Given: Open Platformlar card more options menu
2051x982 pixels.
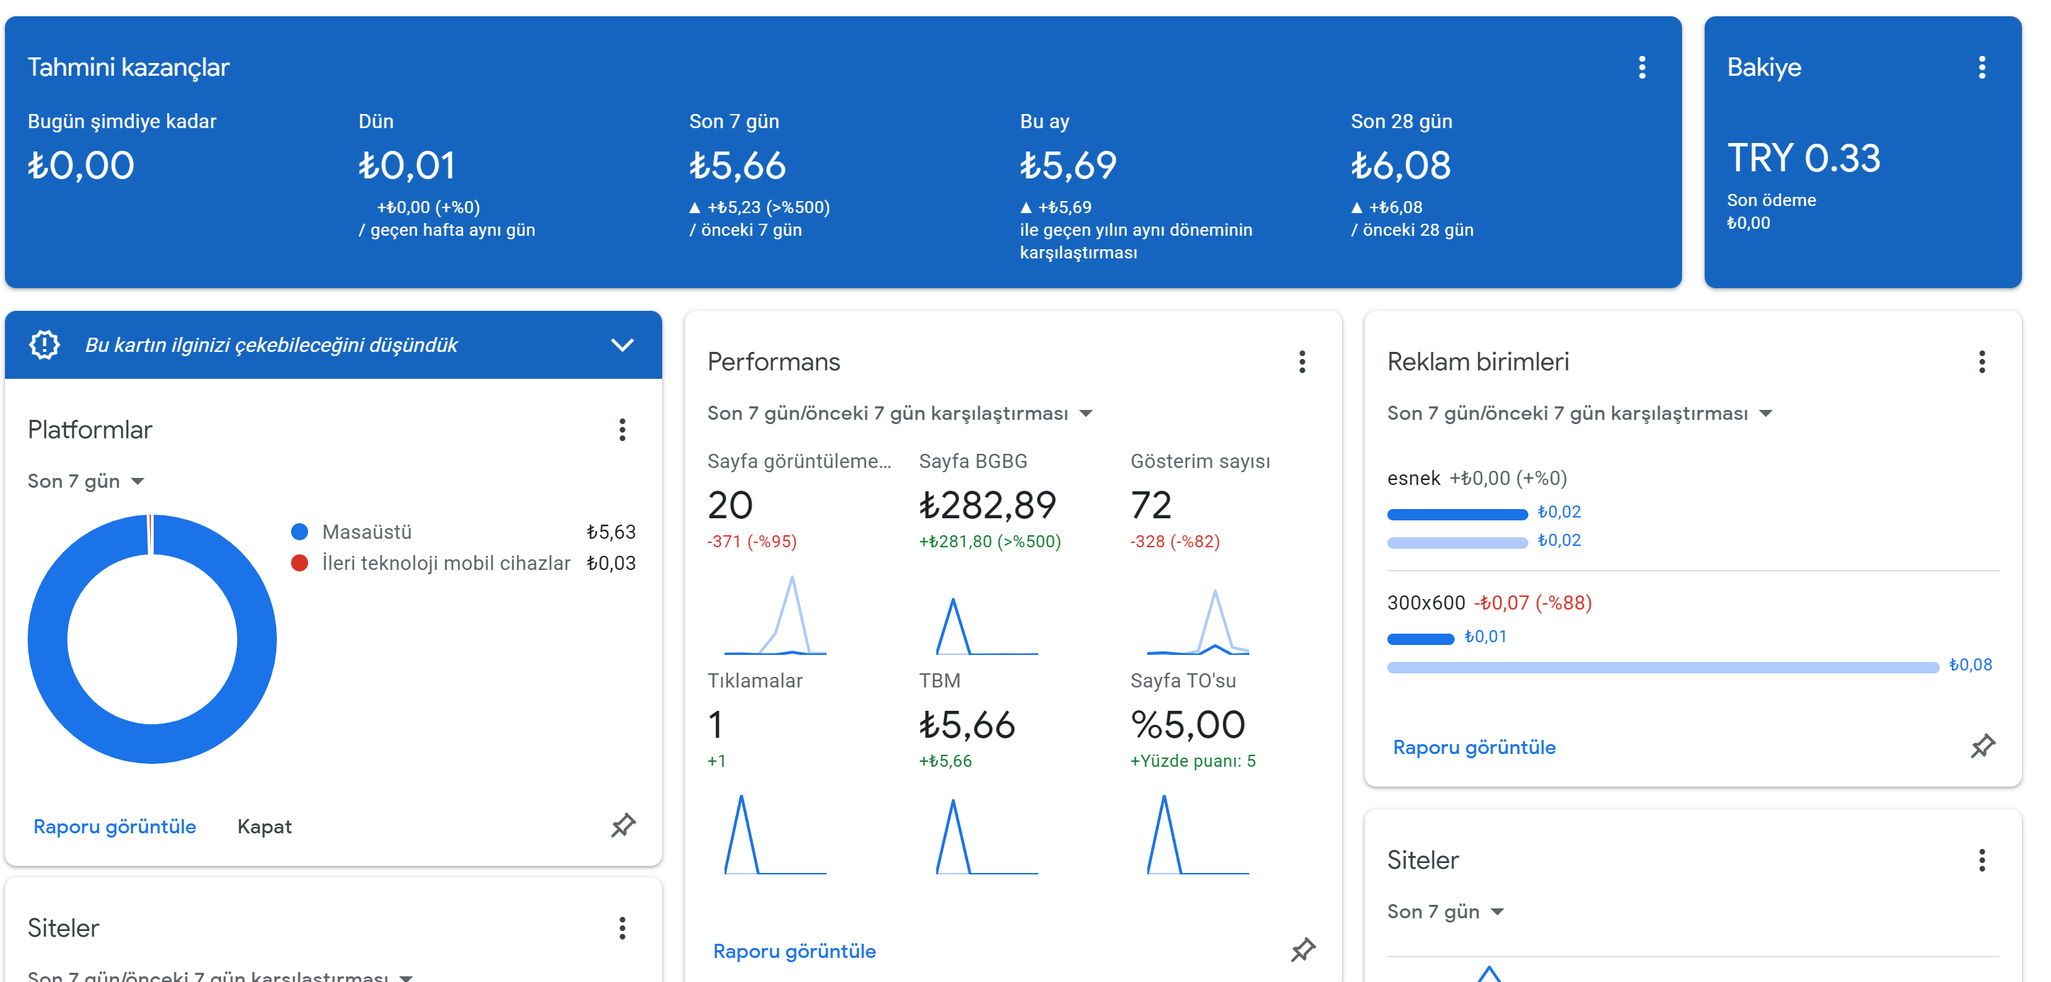Looking at the screenshot, I should [622, 430].
